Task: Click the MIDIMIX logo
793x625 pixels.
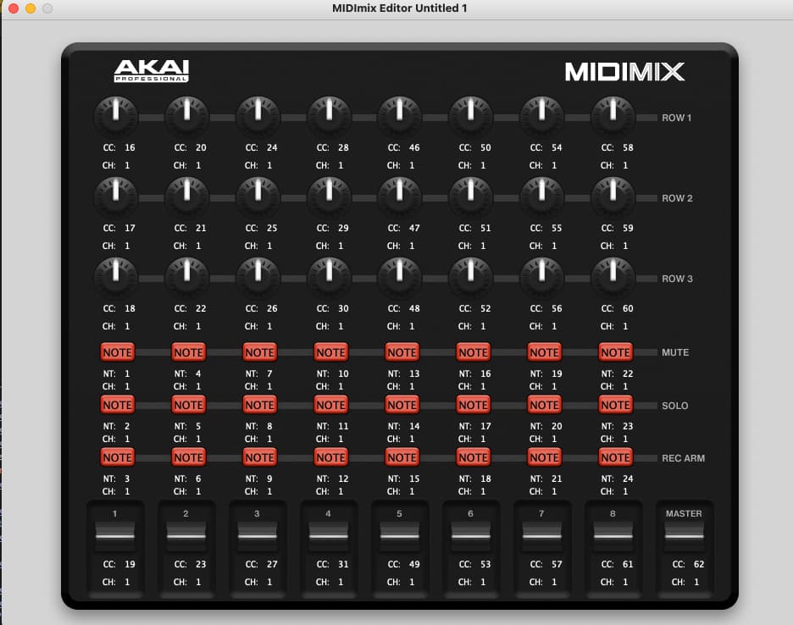Action: click(x=624, y=71)
